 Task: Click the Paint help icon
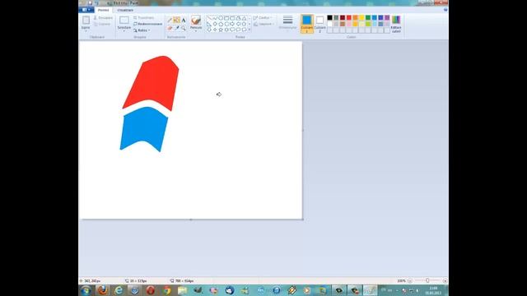click(x=445, y=10)
